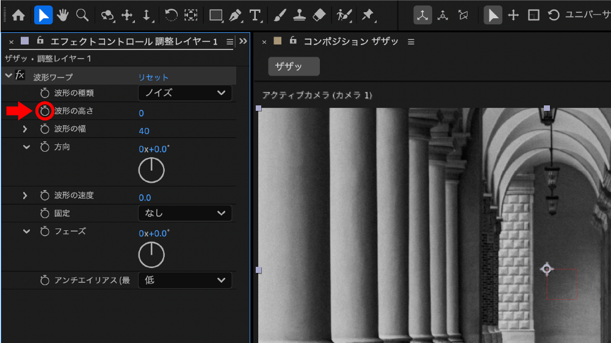
Task: Select the コンポジション ザザッ tab
Action: click(351, 41)
